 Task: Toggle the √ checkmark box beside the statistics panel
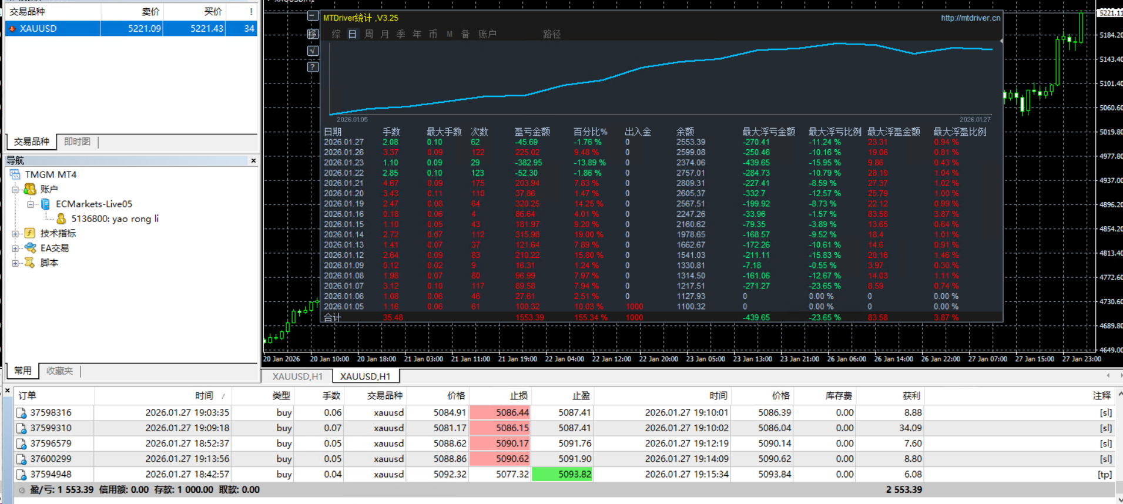313,51
